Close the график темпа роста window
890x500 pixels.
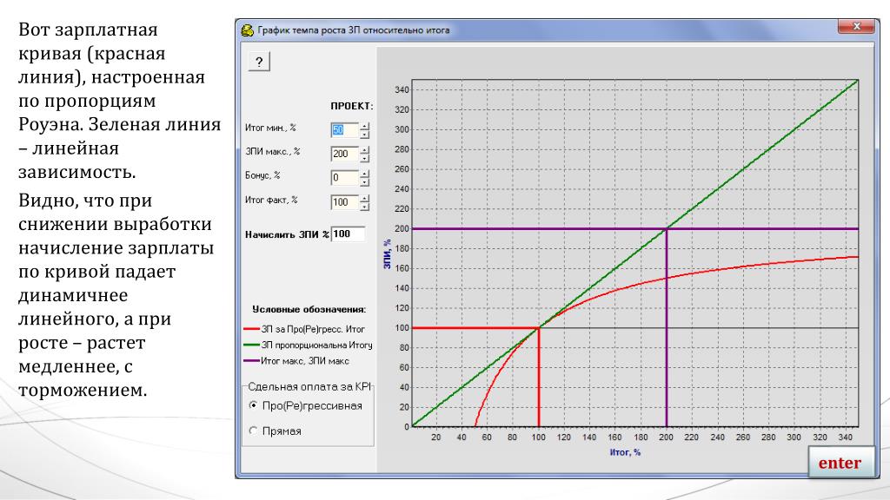click(859, 28)
